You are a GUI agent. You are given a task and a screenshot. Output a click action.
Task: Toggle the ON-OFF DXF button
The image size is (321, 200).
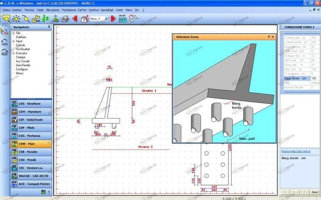pyautogui.click(x=123, y=18)
